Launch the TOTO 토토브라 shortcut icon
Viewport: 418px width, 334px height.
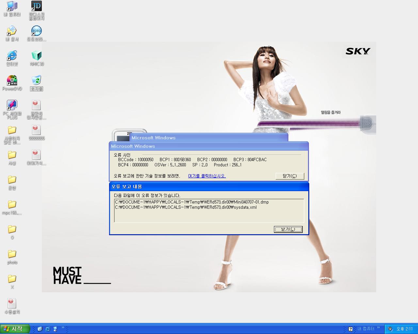click(37, 34)
